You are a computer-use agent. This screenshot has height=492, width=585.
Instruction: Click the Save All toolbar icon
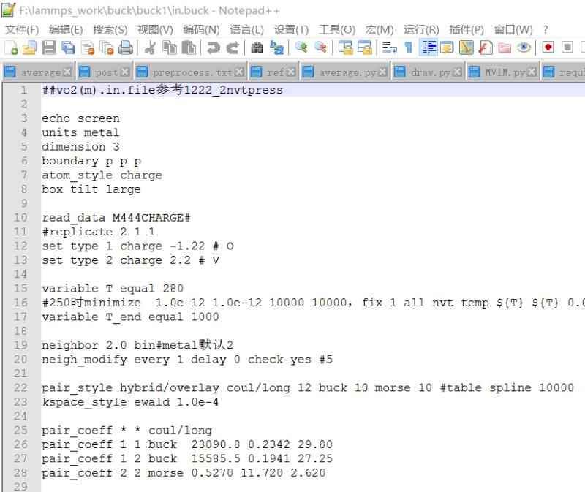tap(68, 48)
